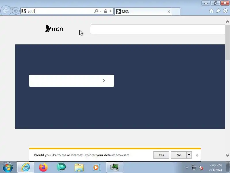Click the muted volume tray icon
This screenshot has height=173, width=230.
tap(201, 168)
